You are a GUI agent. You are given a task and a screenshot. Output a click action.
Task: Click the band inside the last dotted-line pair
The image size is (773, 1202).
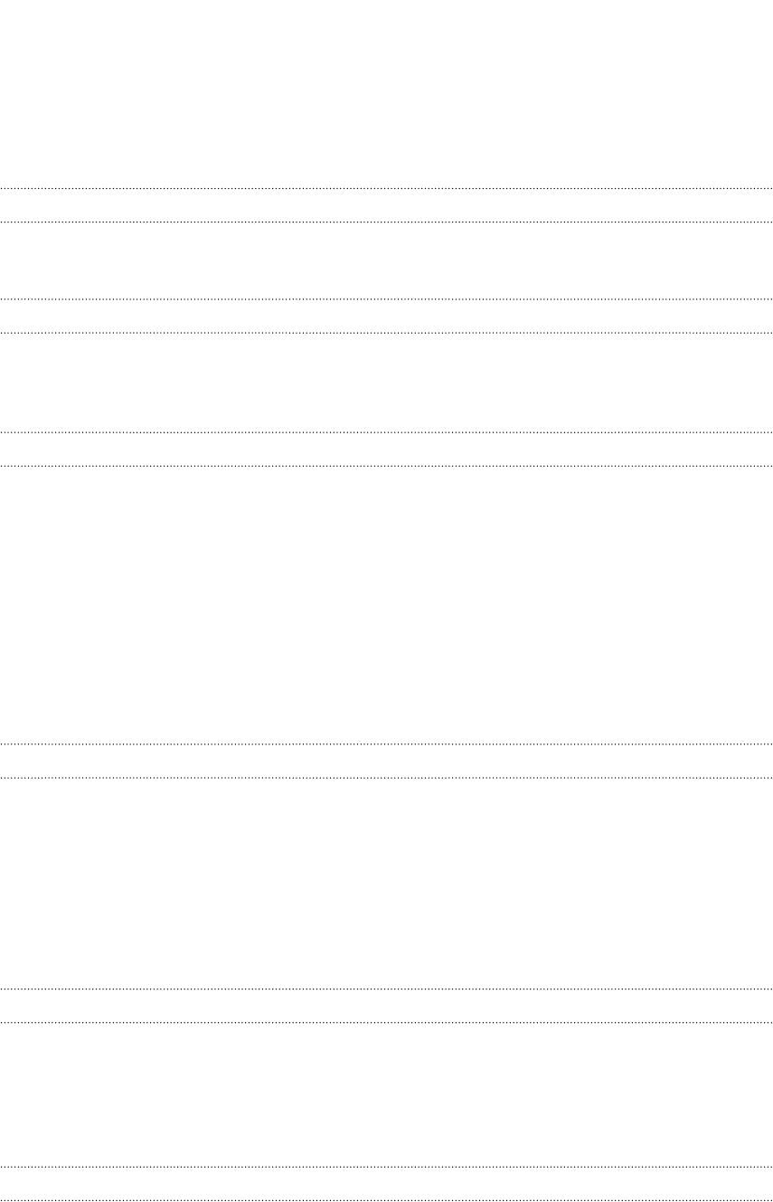coord(386,1185)
